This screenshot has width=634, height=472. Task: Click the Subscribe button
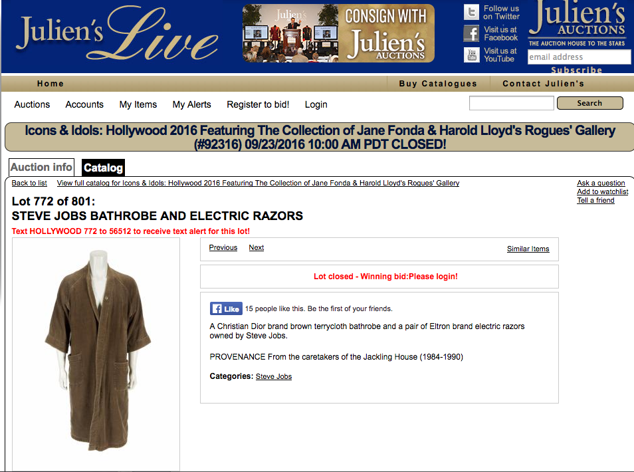[x=576, y=70]
